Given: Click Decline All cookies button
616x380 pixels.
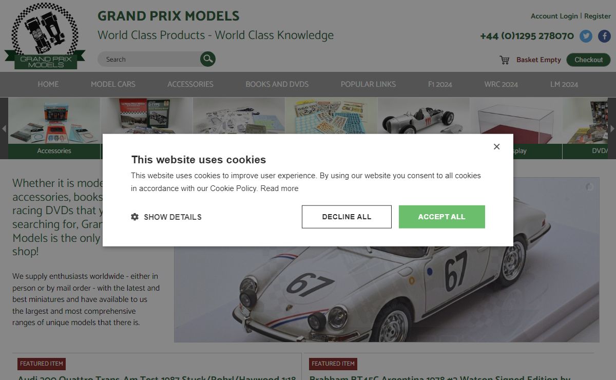Looking at the screenshot, I should pyautogui.click(x=346, y=217).
